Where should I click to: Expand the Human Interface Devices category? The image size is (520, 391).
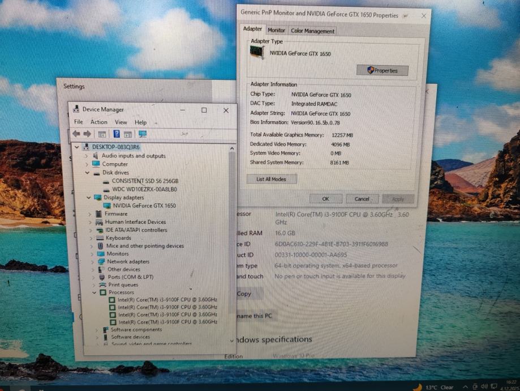click(x=90, y=222)
